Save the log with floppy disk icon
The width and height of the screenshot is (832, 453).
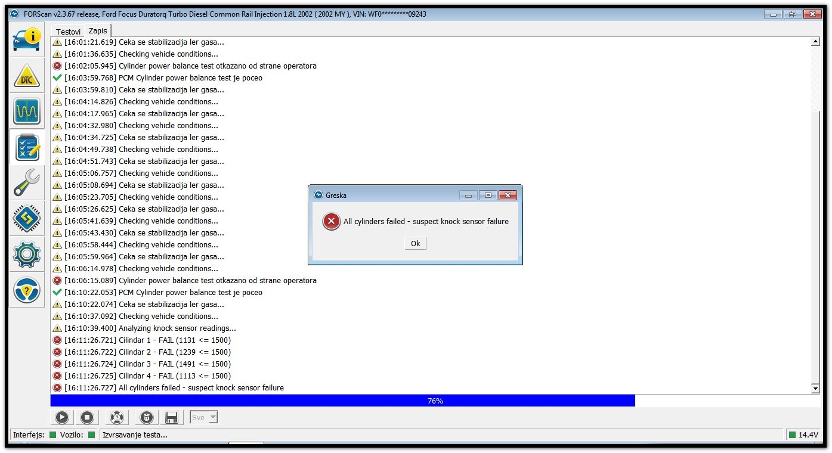click(172, 418)
